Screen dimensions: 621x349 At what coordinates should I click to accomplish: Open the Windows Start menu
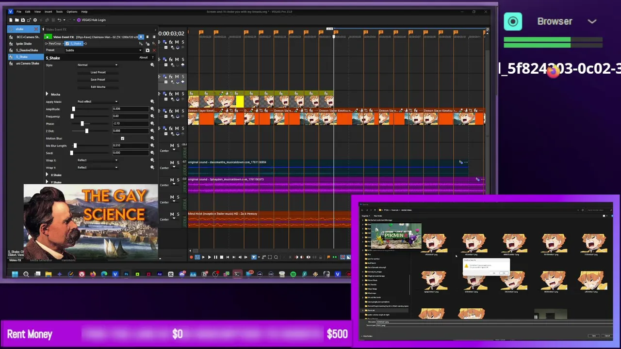pyautogui.click(x=15, y=274)
